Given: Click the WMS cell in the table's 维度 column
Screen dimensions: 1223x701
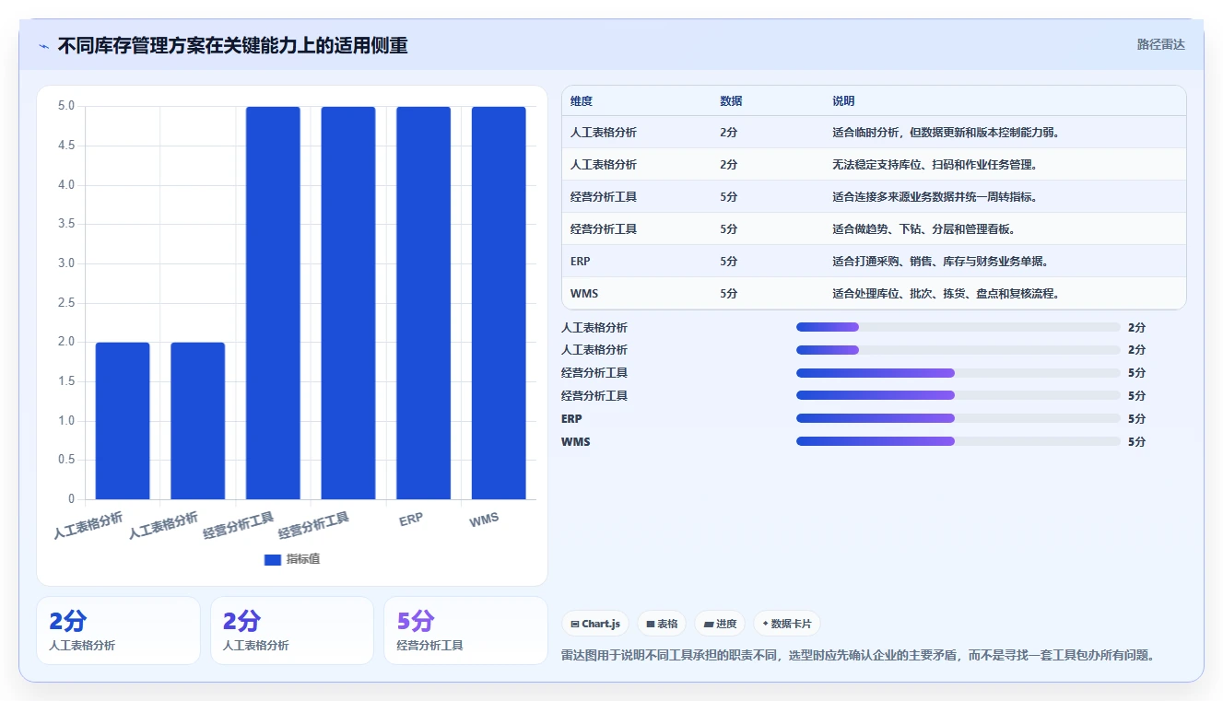Looking at the screenshot, I should click(583, 294).
